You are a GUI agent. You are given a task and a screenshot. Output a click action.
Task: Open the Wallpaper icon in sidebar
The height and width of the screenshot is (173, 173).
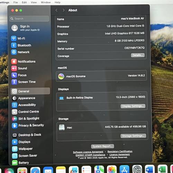(x=15, y=149)
